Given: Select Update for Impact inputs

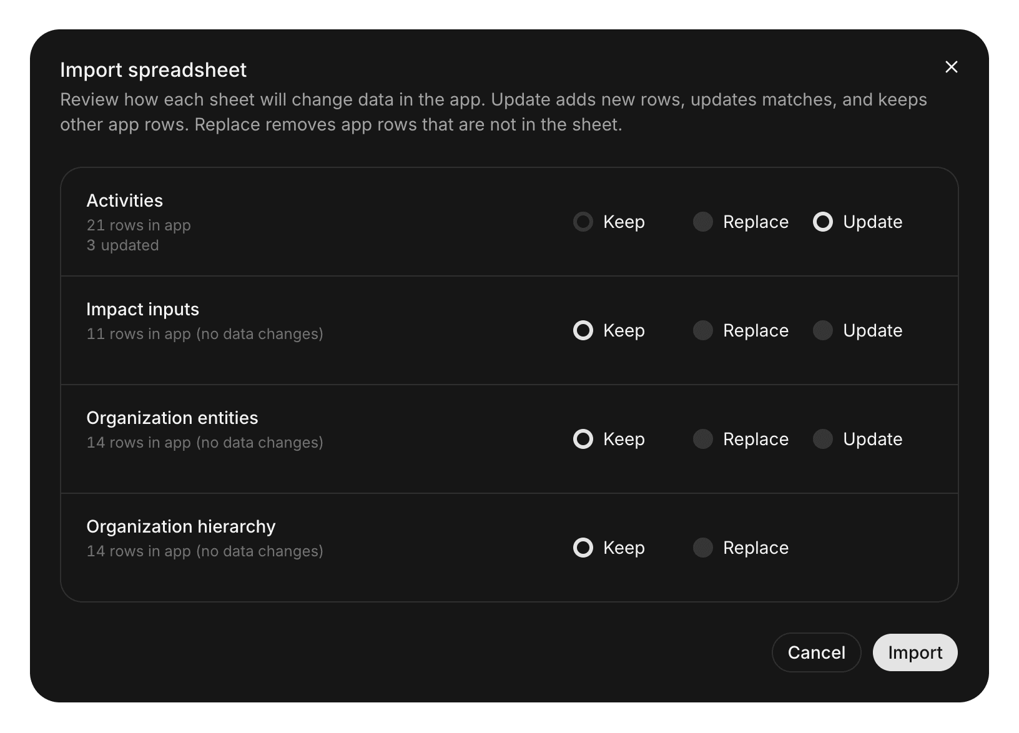Looking at the screenshot, I should [823, 330].
